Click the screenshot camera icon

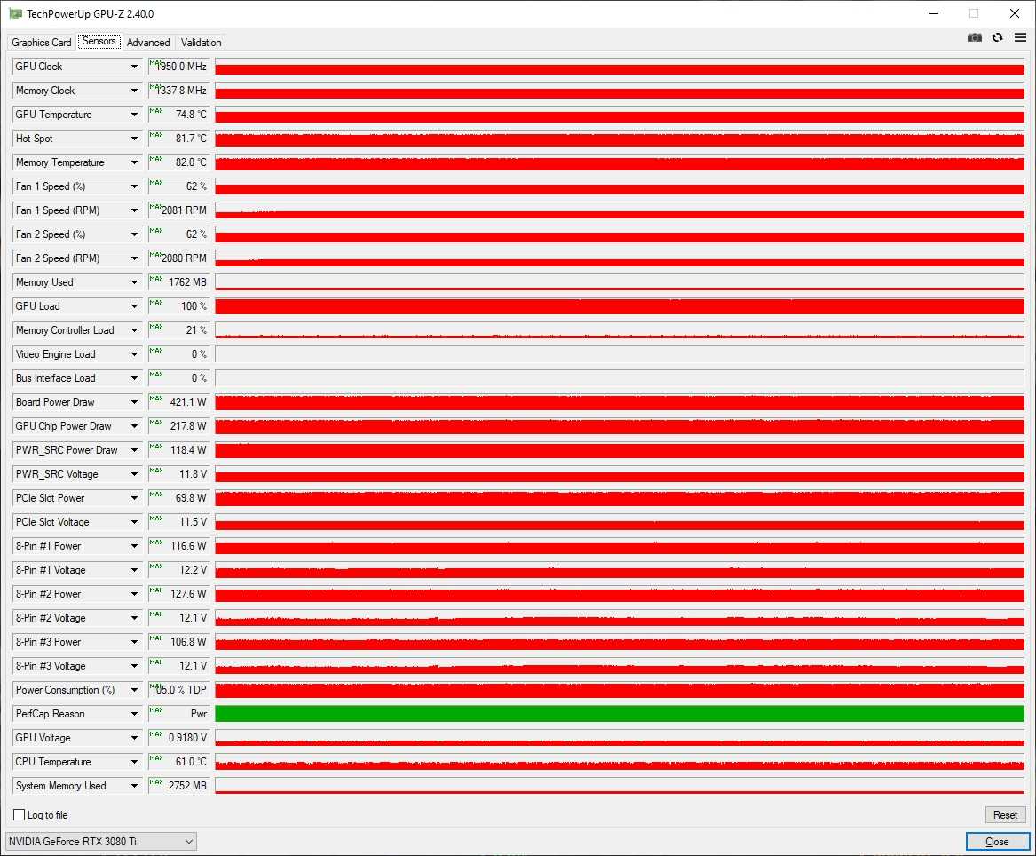[975, 38]
